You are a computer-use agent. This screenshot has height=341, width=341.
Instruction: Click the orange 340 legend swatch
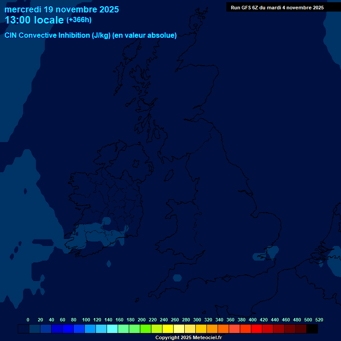(223, 329)
